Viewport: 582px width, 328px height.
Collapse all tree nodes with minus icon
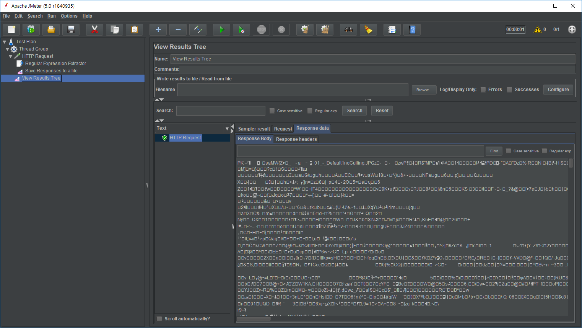[x=178, y=29]
